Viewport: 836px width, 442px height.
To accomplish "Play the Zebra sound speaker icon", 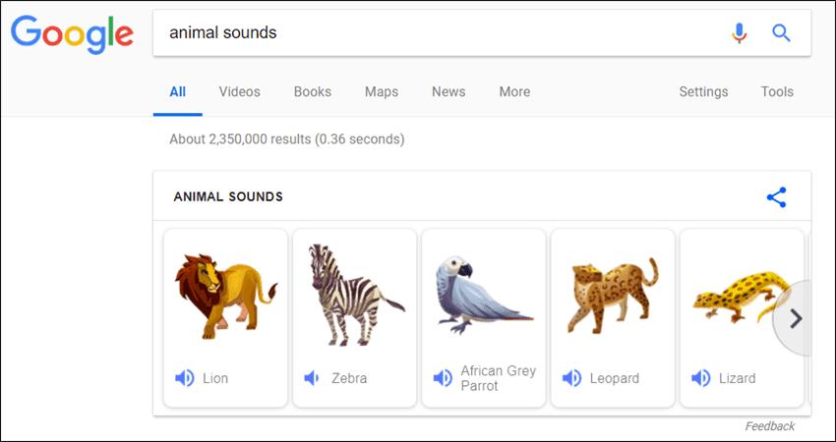I will click(x=312, y=378).
